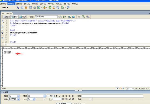The width and height of the screenshot is (150, 104).
Task: Choose the Zoom magnifier tool
Action: (123, 88)
